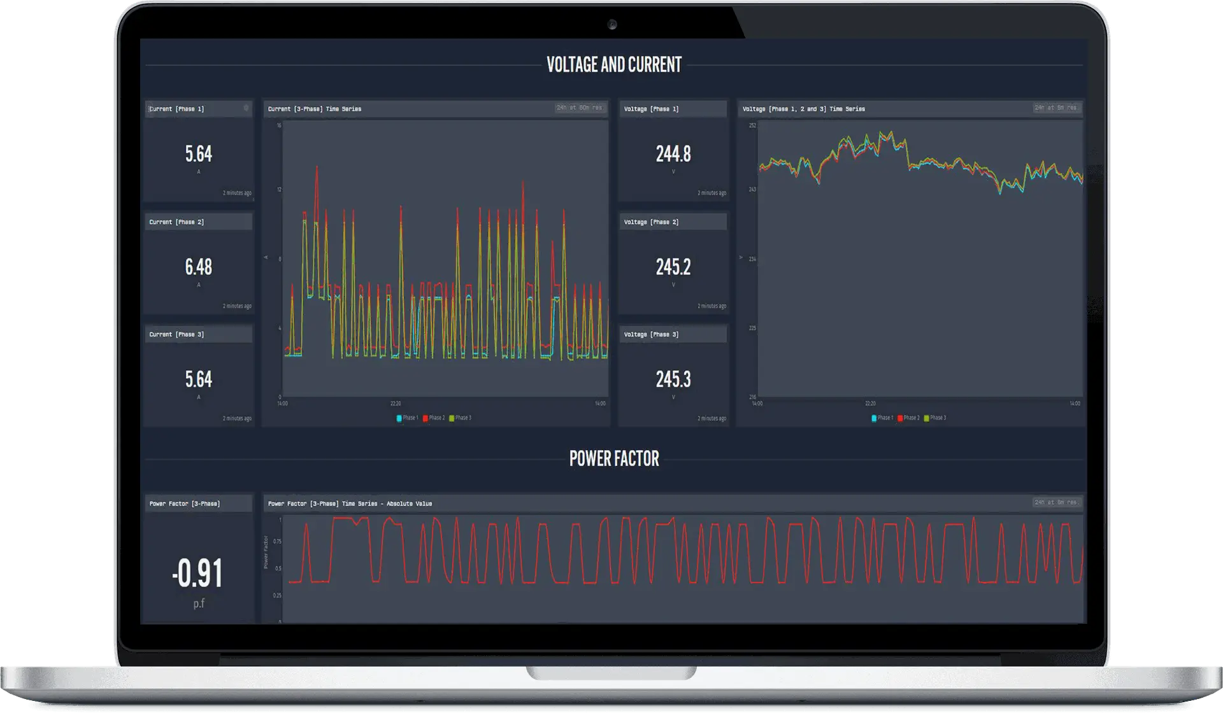
Task: Select the Power Factor section header
Action: [614, 459]
